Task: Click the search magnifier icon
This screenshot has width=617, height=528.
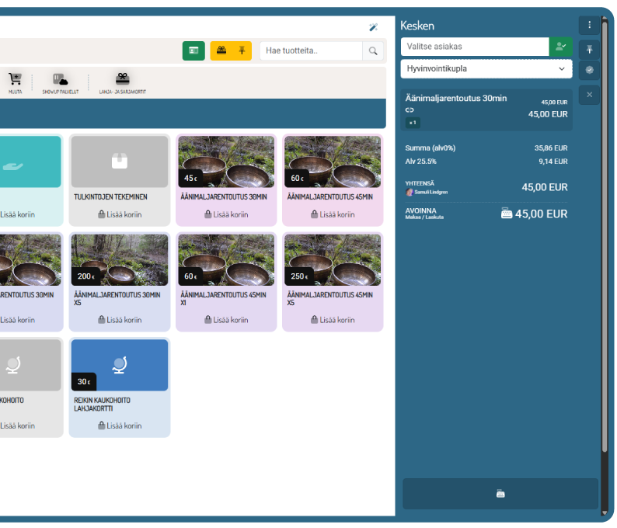Action: click(x=373, y=51)
